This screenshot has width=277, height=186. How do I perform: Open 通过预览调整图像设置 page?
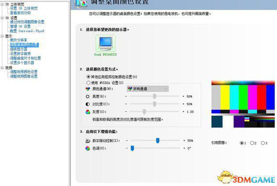[x=27, y=22]
